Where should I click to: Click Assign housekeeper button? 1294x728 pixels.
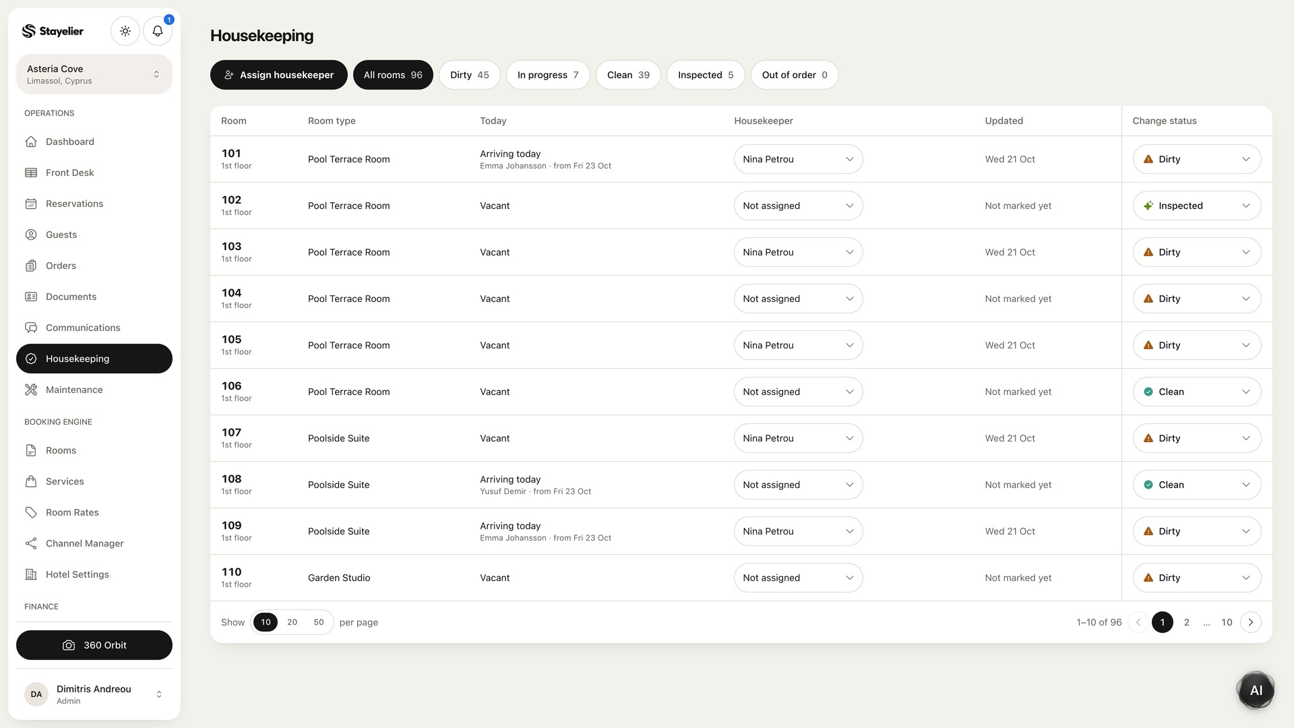(279, 75)
